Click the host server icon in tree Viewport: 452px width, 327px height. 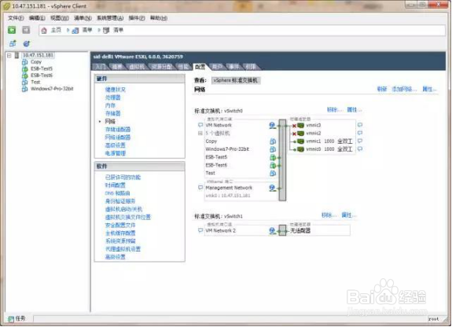(17, 55)
